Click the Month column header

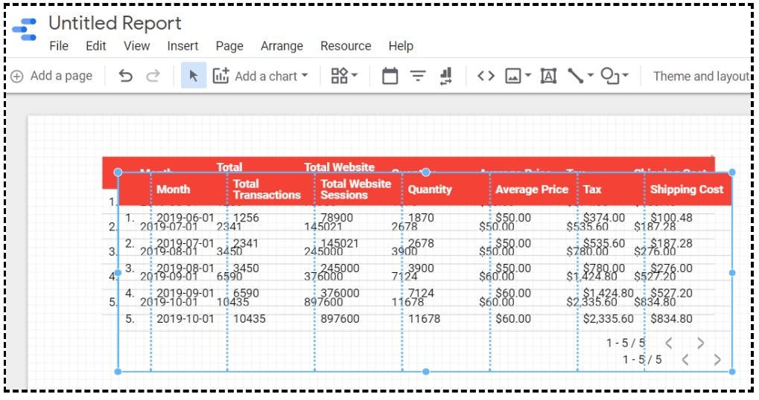coord(173,190)
